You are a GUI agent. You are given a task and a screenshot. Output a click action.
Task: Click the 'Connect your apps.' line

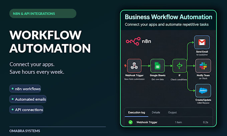[x=32, y=64]
